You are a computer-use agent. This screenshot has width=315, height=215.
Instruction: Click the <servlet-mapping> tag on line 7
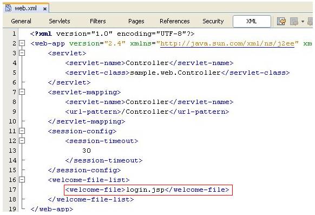click(84, 92)
